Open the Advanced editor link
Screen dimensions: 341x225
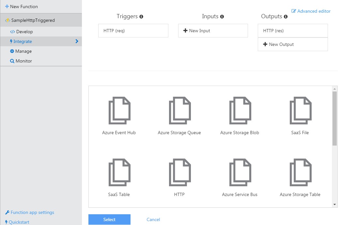pos(311,11)
